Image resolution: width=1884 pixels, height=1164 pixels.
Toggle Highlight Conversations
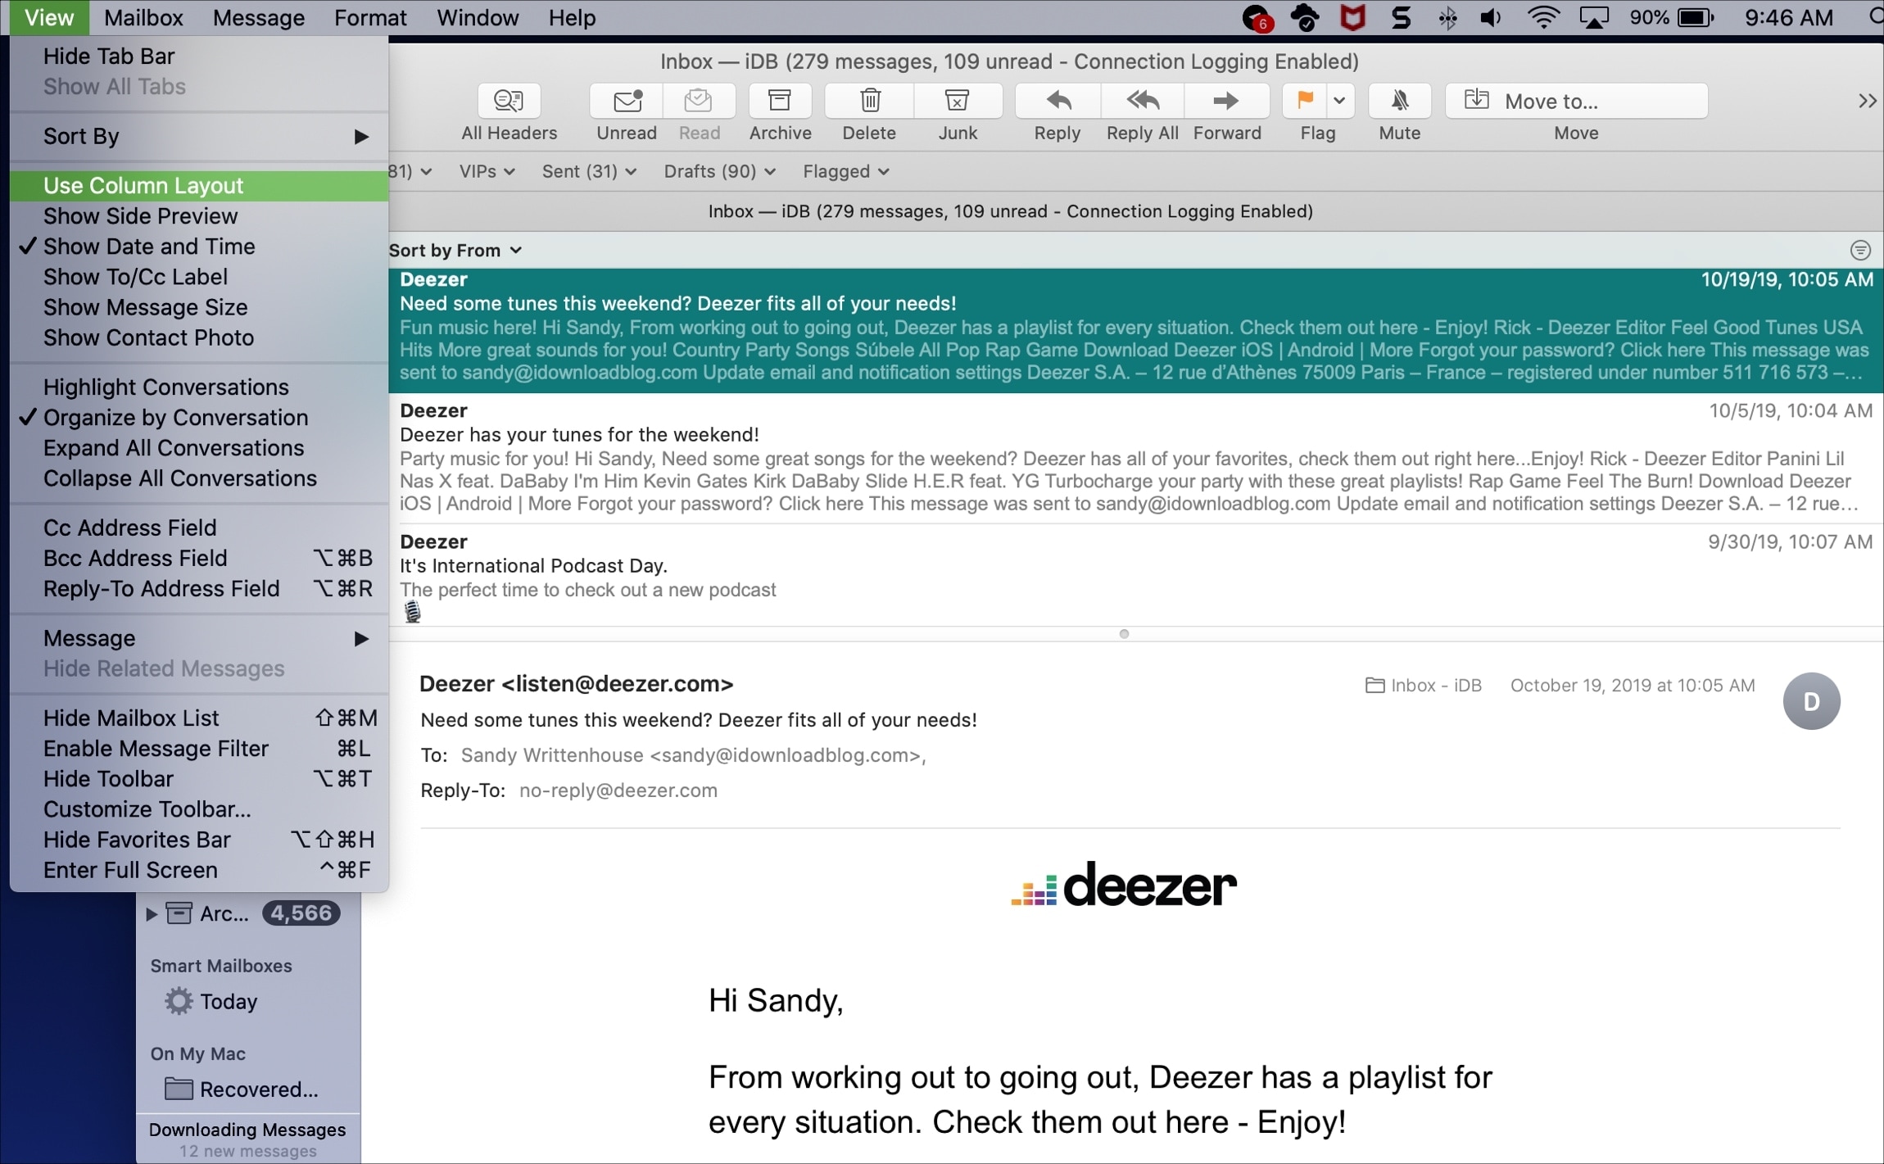[x=199, y=387]
